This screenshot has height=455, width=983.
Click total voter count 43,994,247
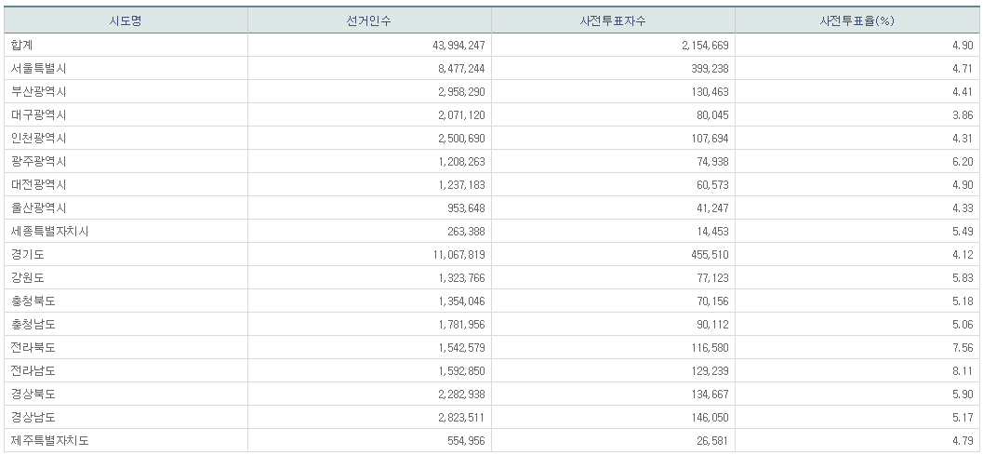tap(450, 45)
